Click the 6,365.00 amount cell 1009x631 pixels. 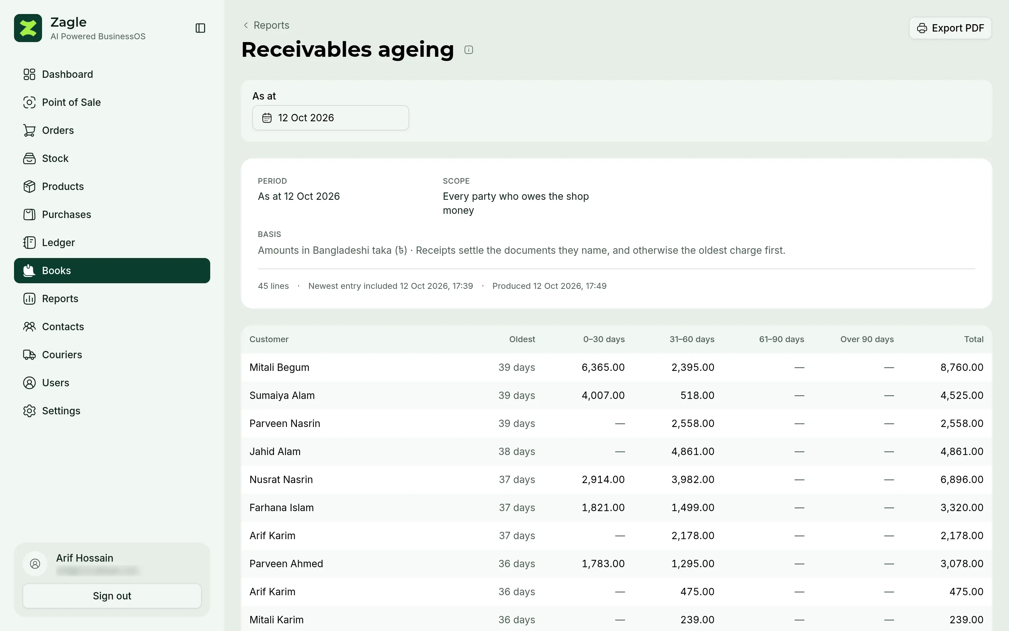coord(603,367)
